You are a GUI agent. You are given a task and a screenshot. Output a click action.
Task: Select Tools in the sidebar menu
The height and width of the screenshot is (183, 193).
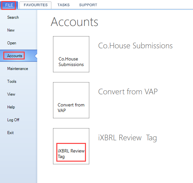click(12, 81)
